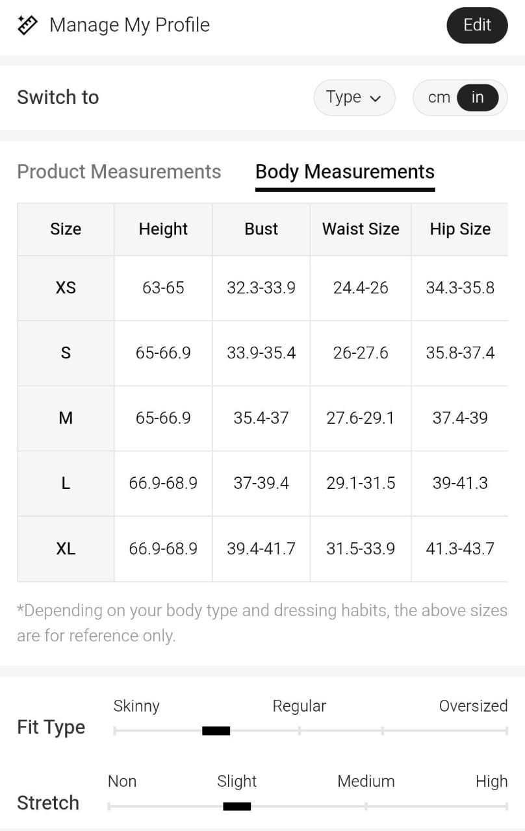Select the in unit toggle
Image resolution: width=525 pixels, height=831 pixels.
pos(478,97)
